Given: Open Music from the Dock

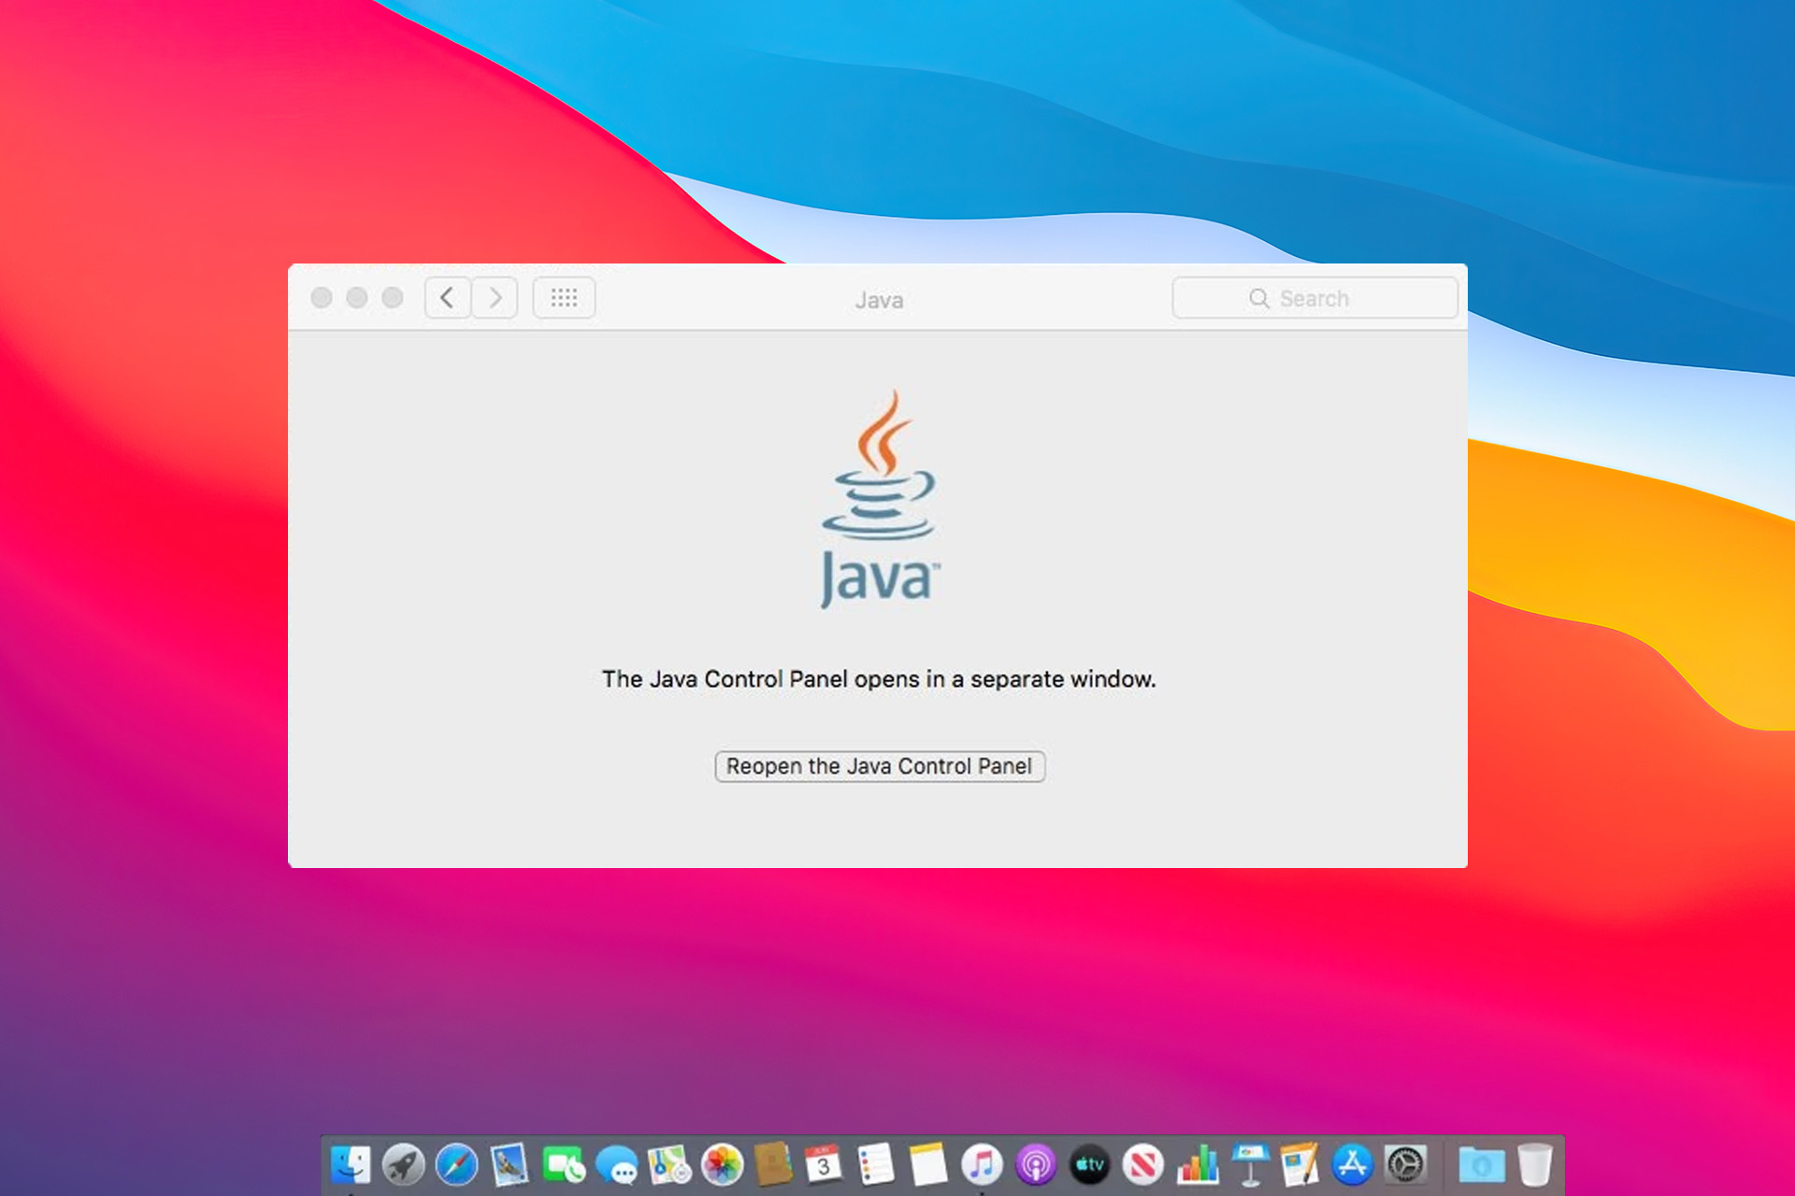Looking at the screenshot, I should 980,1166.
